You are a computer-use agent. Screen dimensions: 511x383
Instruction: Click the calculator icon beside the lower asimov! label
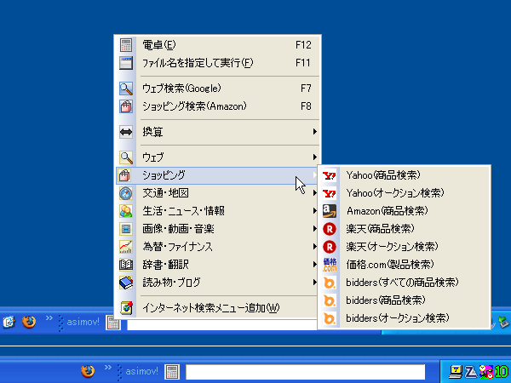point(172,372)
